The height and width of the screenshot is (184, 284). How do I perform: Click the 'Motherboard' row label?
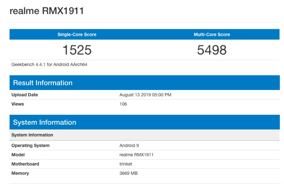coord(25,164)
